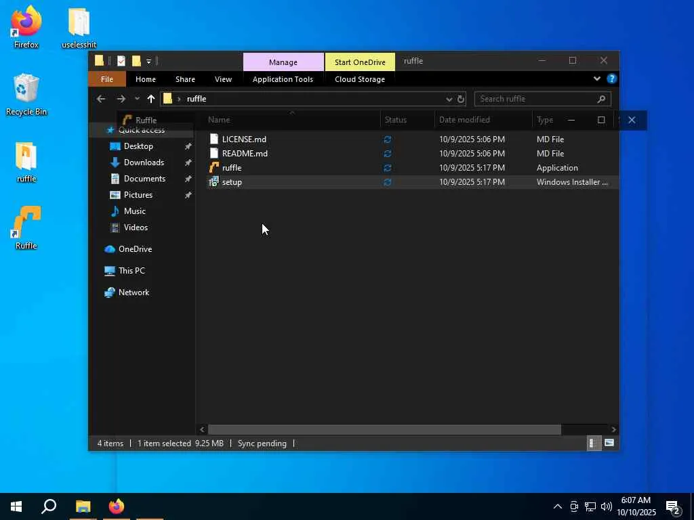Switch to the View ribbon tab
This screenshot has width=694, height=520.
(x=223, y=79)
